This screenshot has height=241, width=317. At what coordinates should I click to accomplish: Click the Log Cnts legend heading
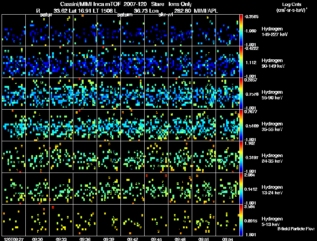(x=292, y=4)
